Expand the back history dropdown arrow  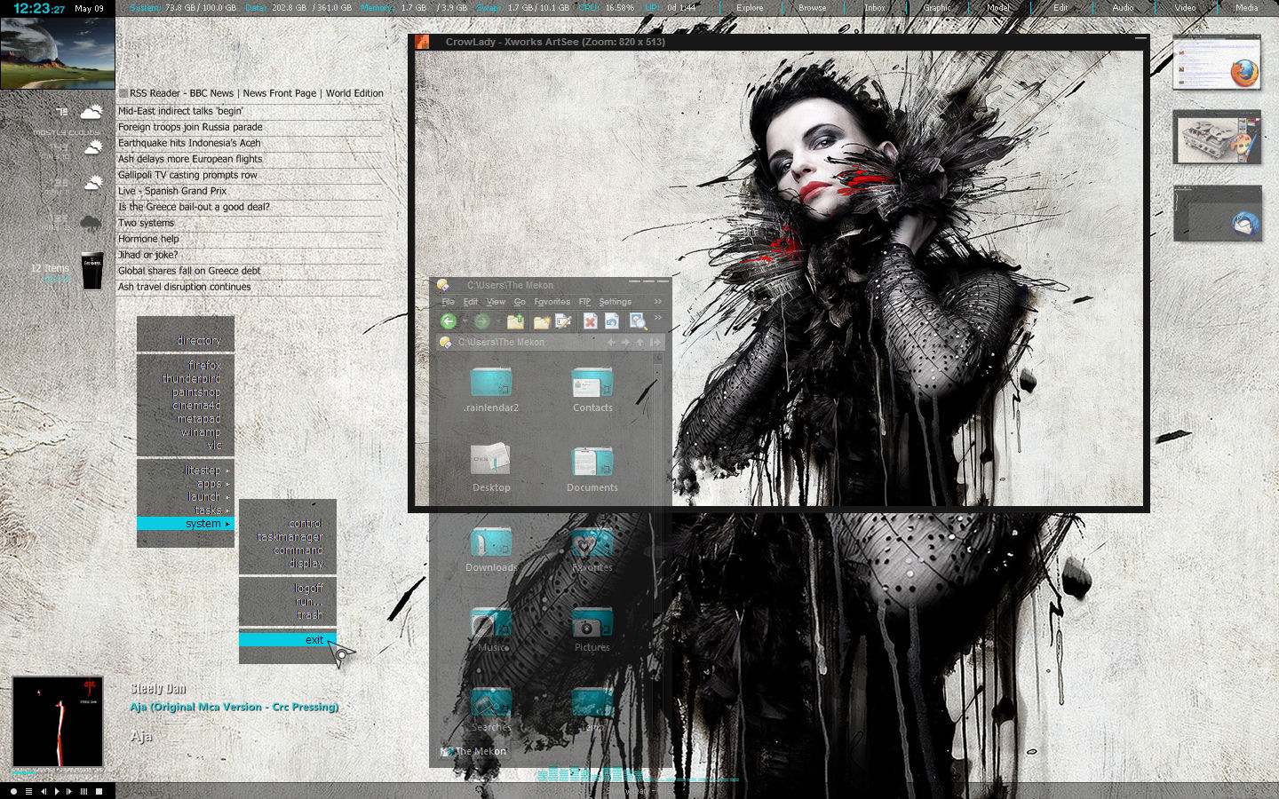[x=465, y=321]
